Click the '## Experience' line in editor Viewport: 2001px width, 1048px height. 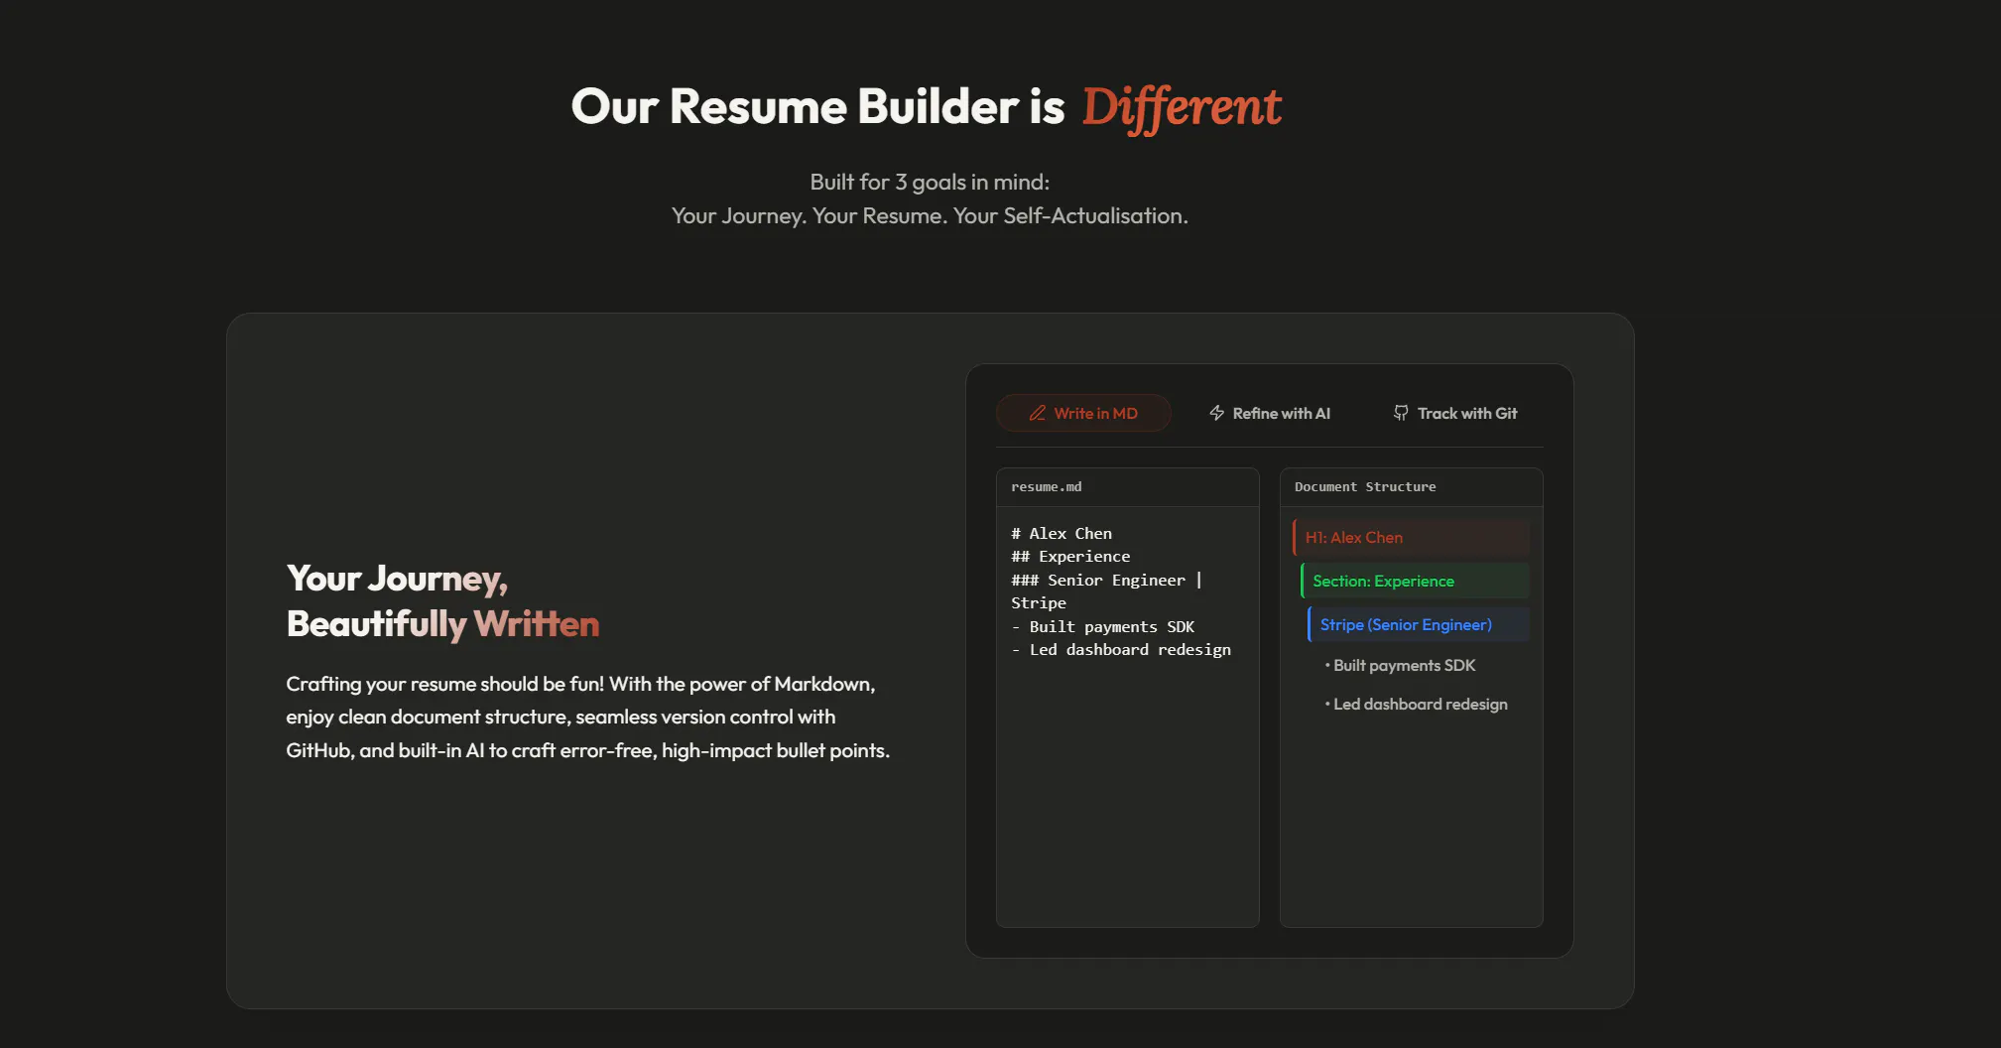[x=1070, y=557]
